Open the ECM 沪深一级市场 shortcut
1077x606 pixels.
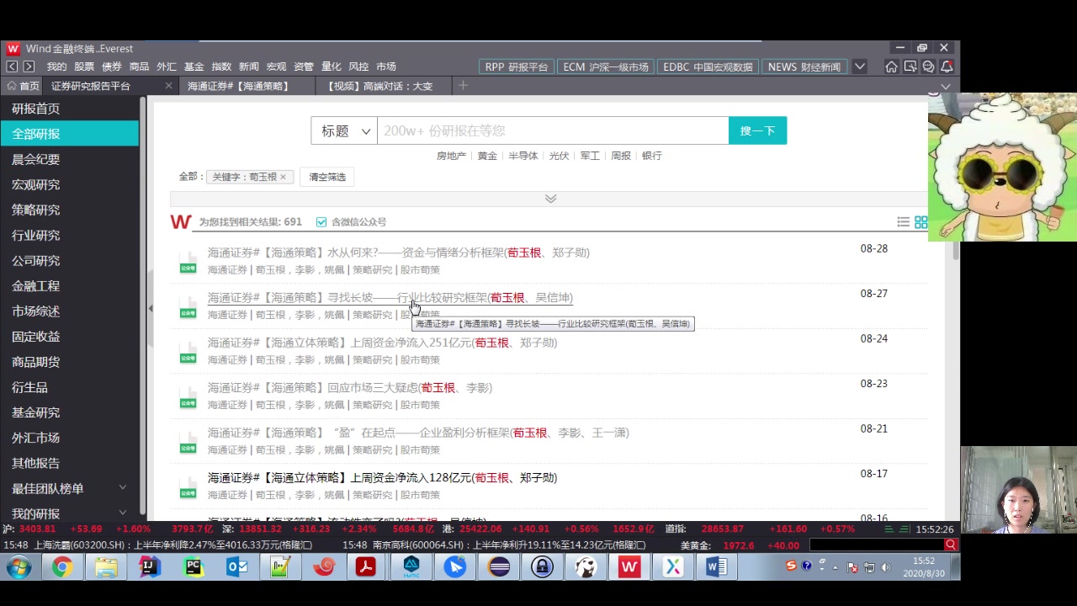click(606, 66)
